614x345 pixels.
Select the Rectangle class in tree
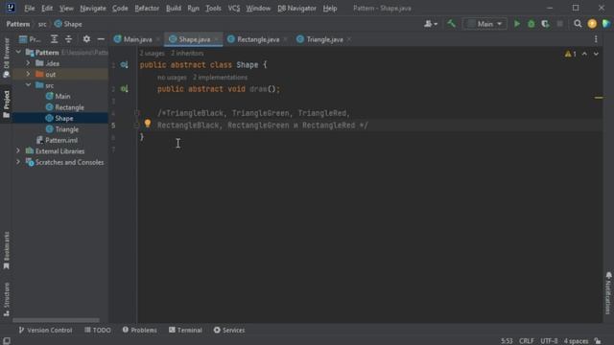click(x=69, y=107)
